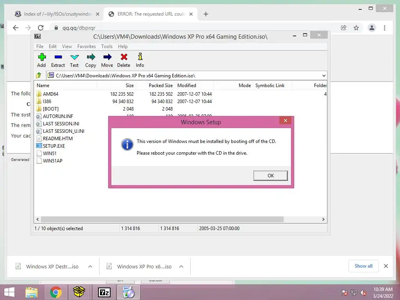Open File Explorer from taskbar
The height and width of the screenshot is (300, 400).
pos(32,292)
